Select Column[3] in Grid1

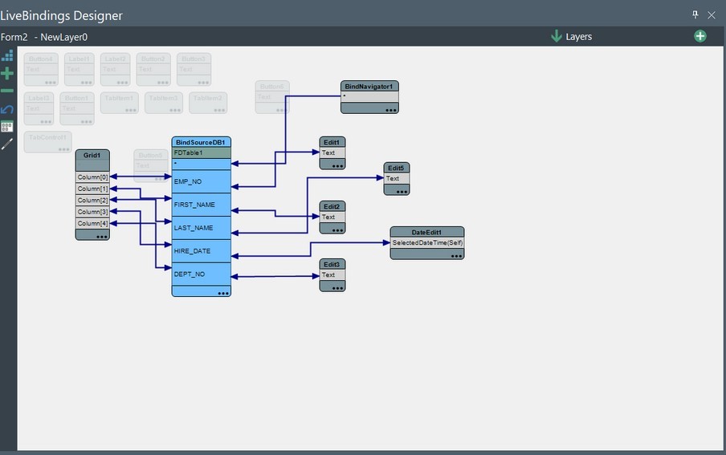click(92, 212)
